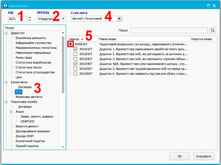Click into the Пошук search field
This screenshot has height=165, width=221.
click(x=169, y=30)
